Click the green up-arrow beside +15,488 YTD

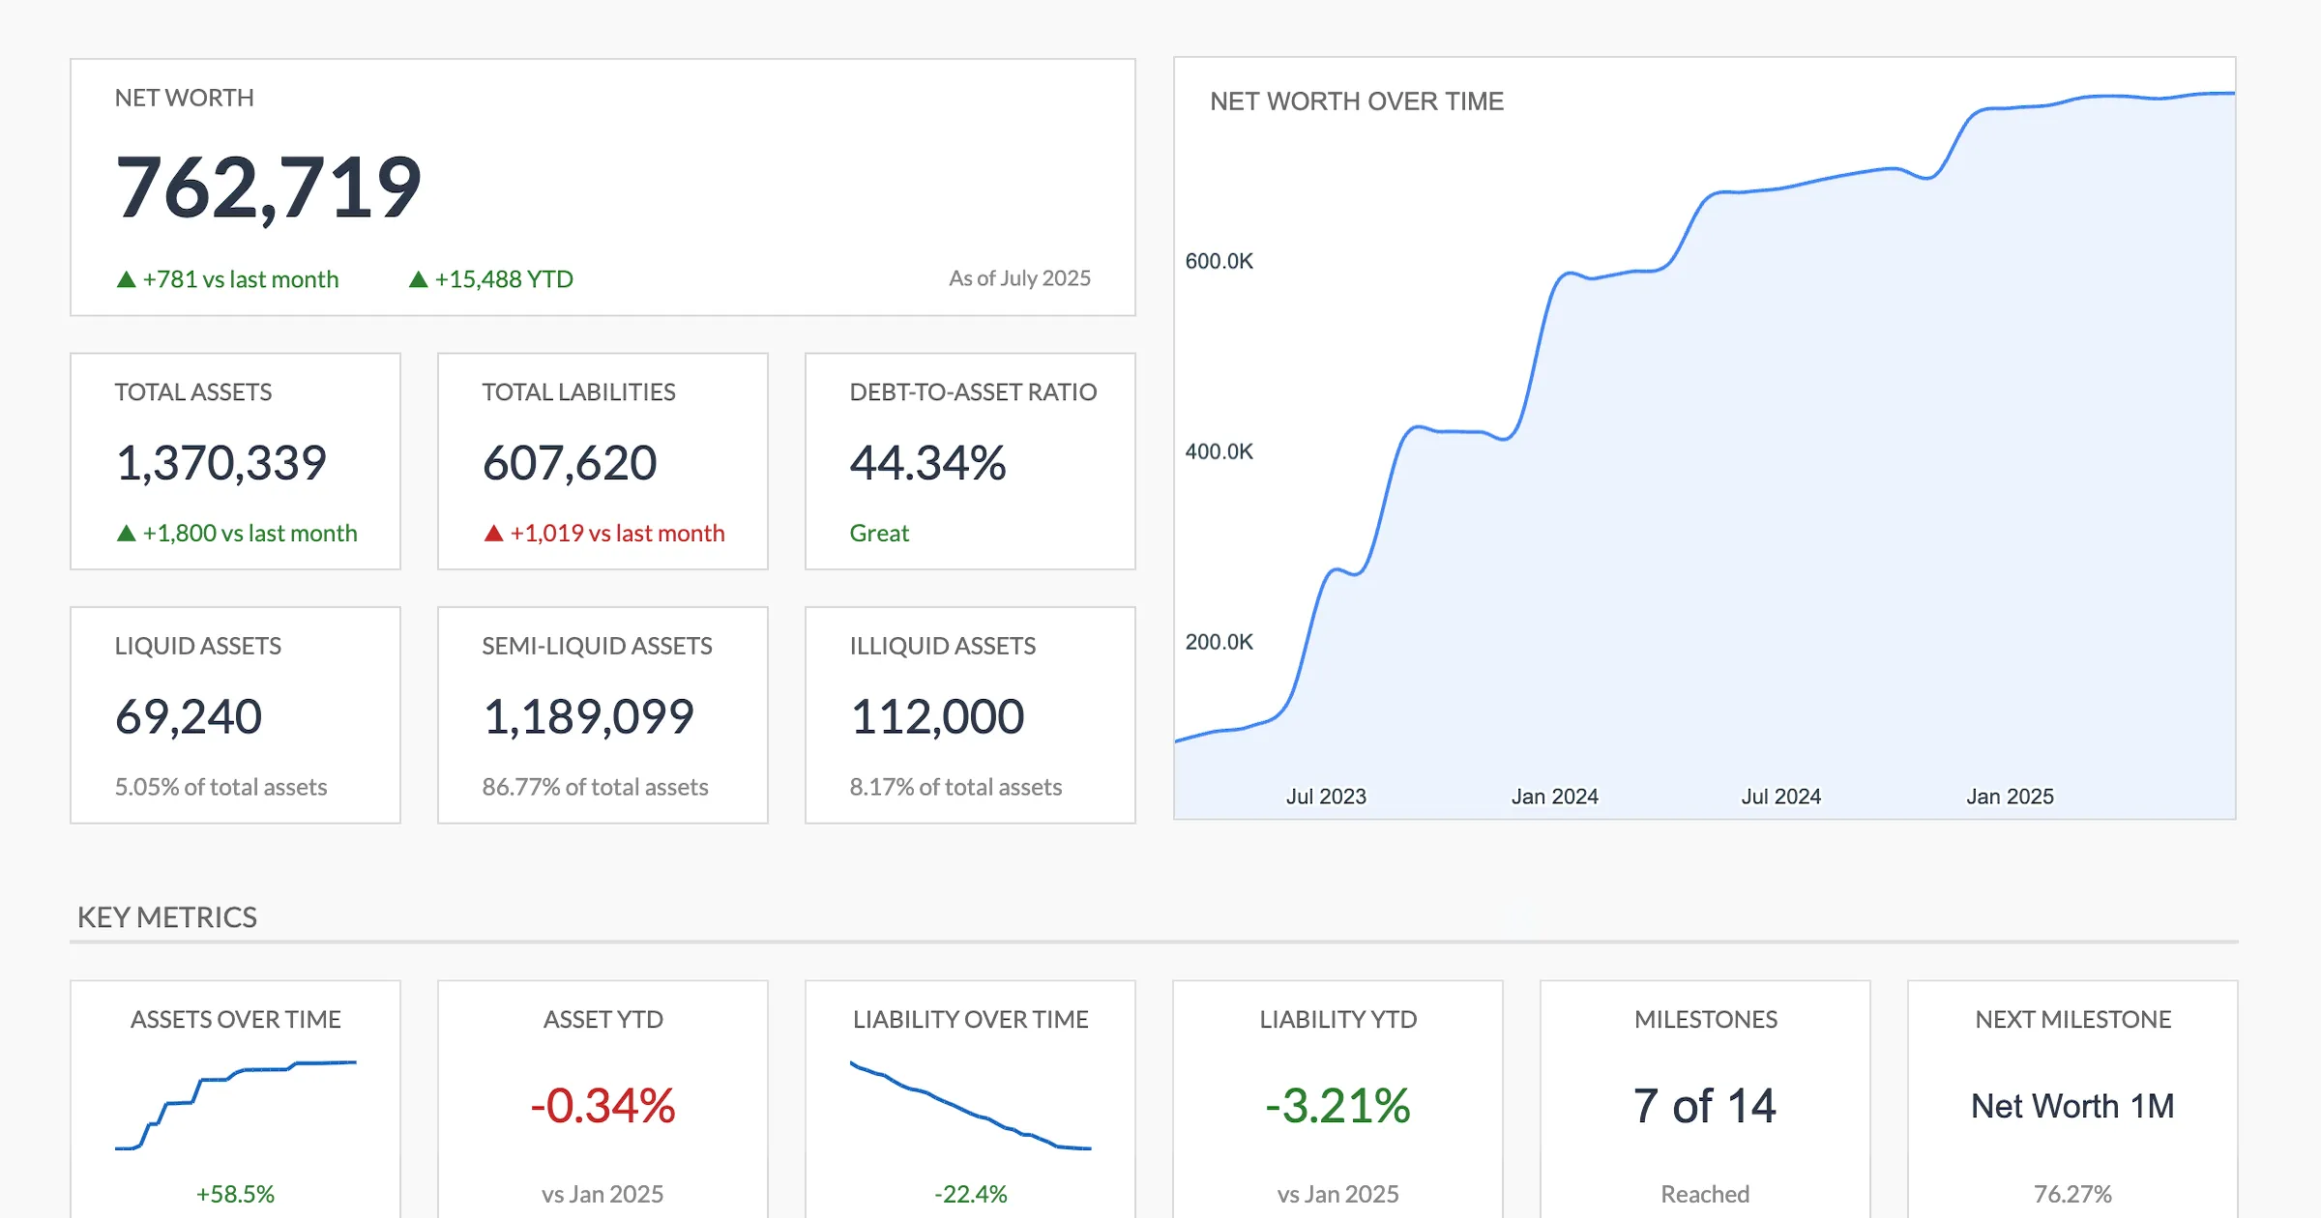click(418, 278)
